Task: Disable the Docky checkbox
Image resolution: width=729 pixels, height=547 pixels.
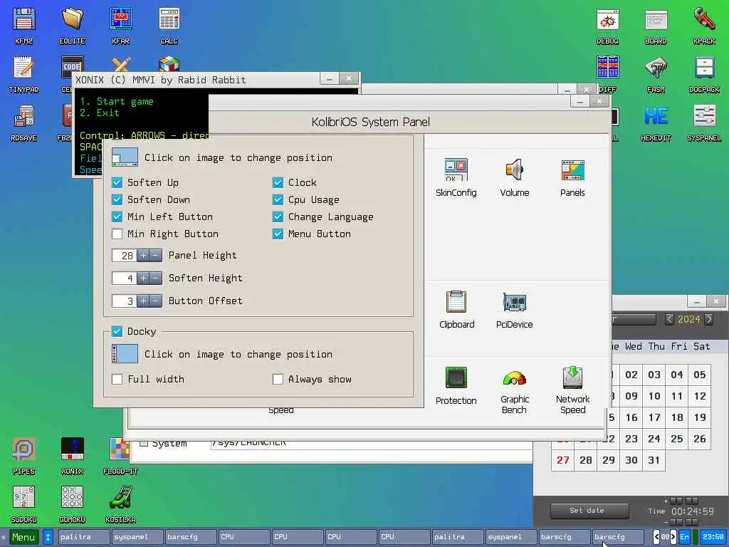Action: click(117, 331)
